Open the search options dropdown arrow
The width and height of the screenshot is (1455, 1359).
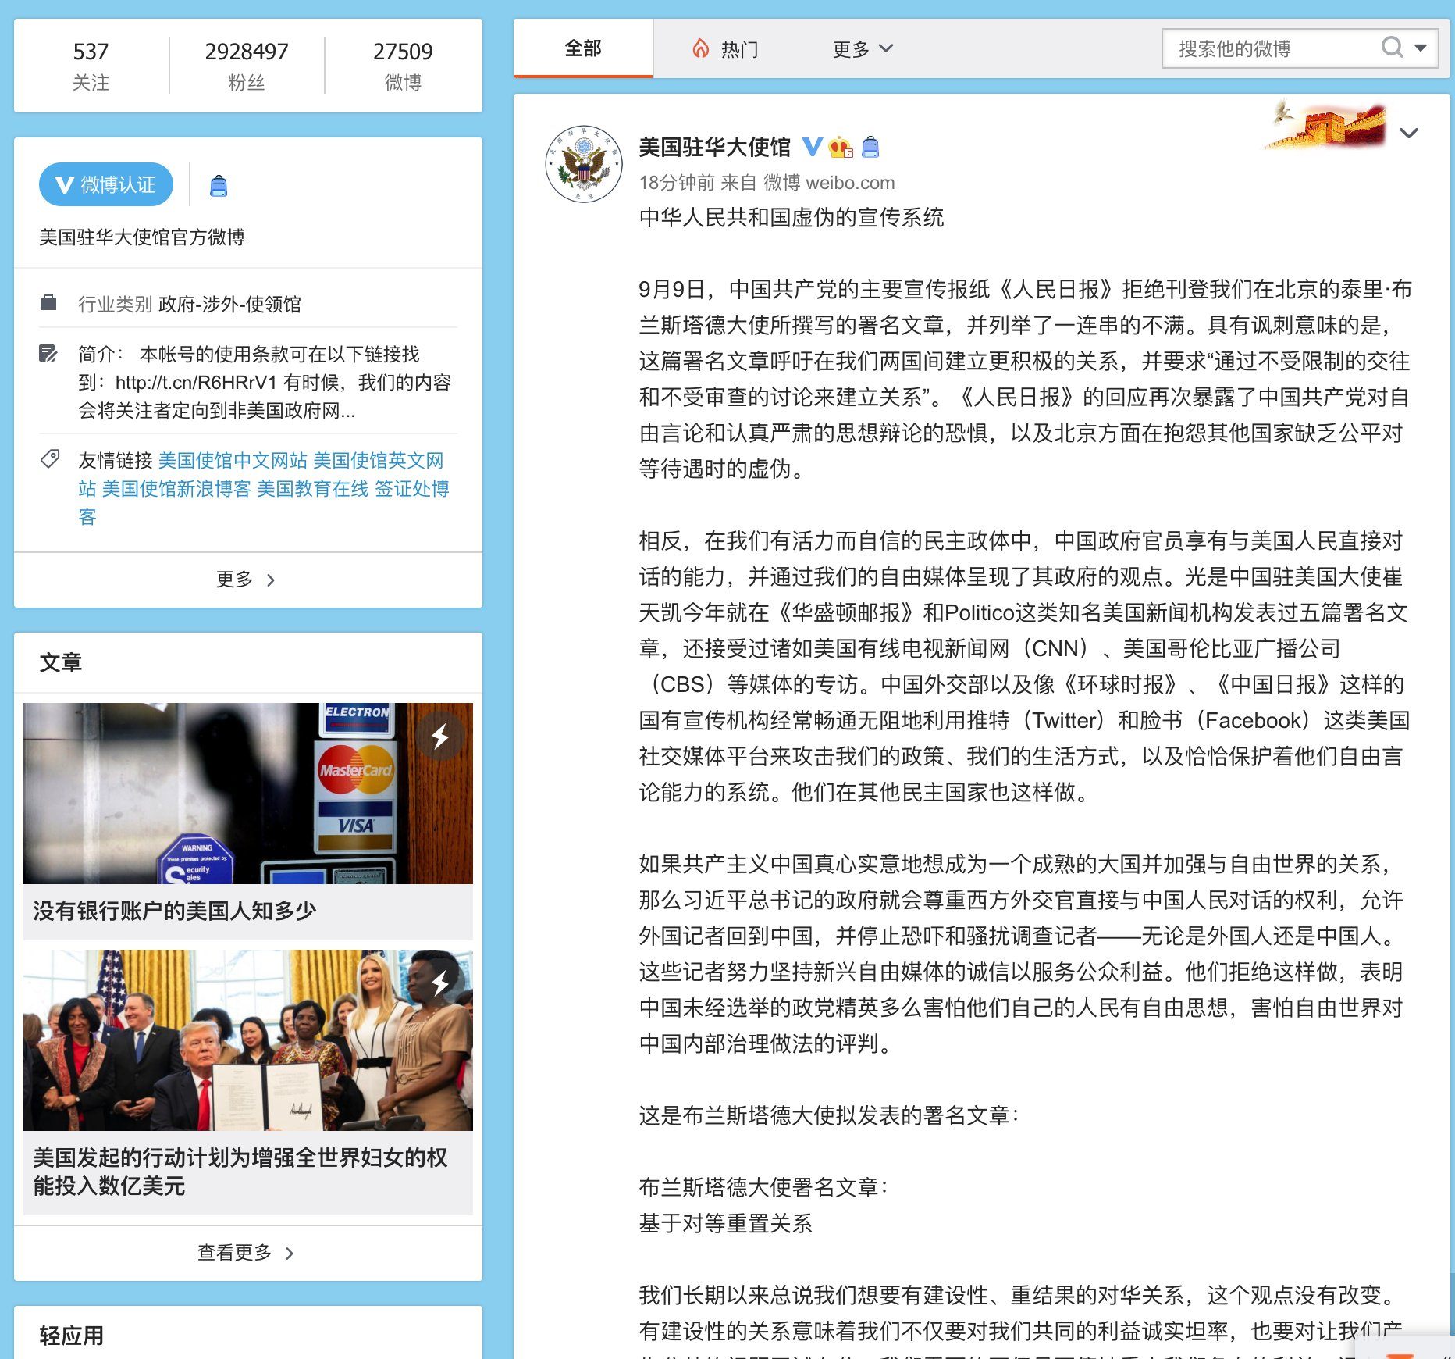[1421, 48]
